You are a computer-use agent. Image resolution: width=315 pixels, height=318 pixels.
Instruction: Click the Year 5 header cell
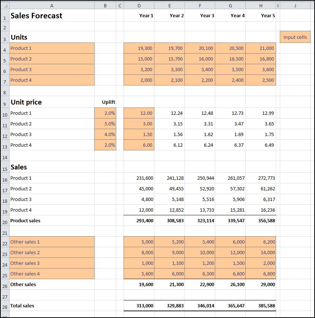[x=261, y=15]
